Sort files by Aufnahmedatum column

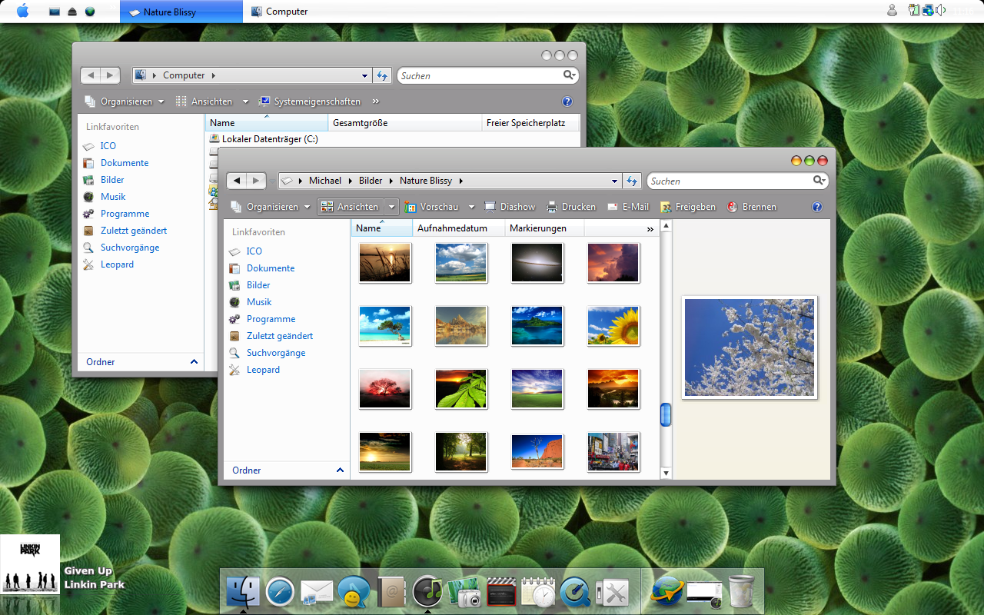452,228
